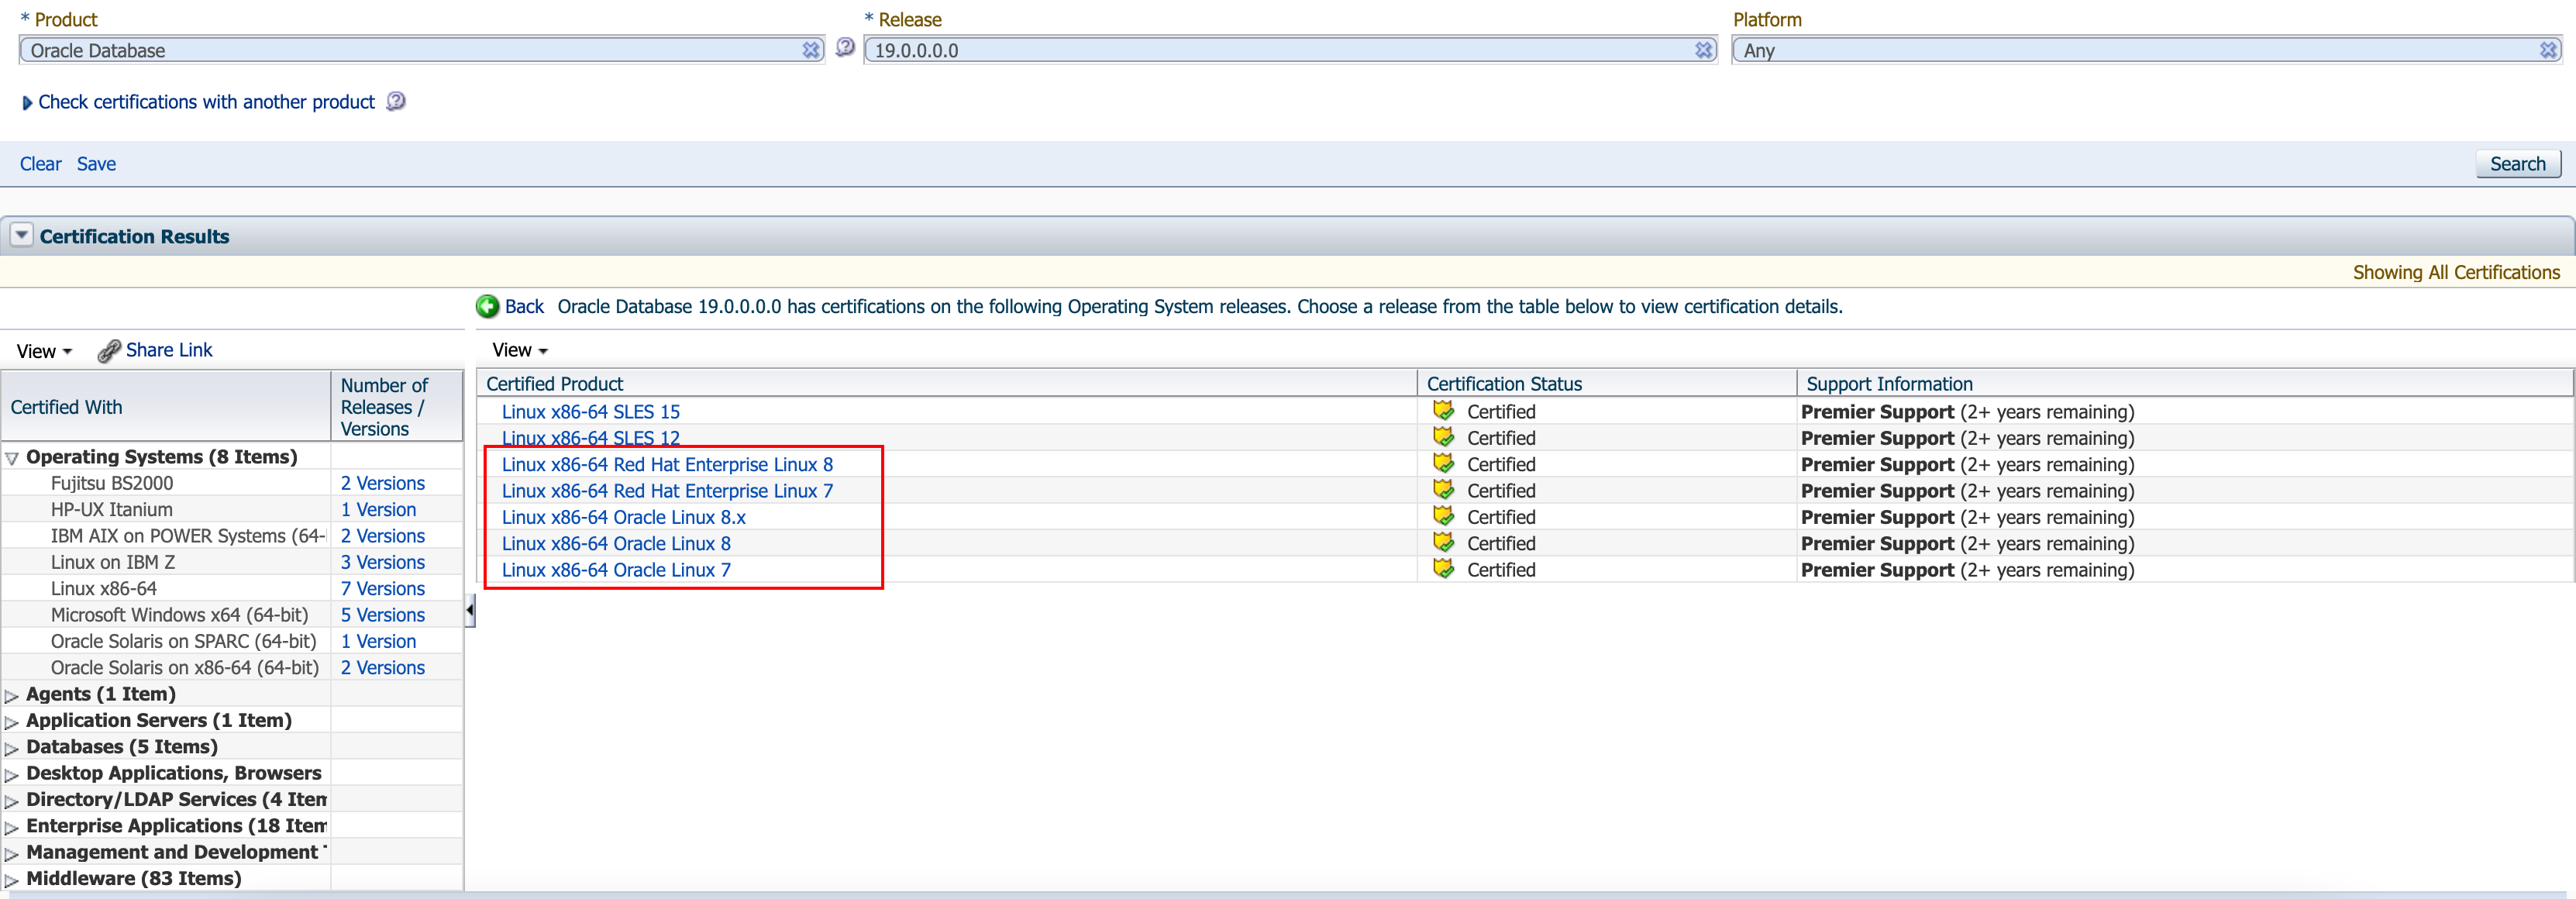Click the Search button

click(2516, 164)
